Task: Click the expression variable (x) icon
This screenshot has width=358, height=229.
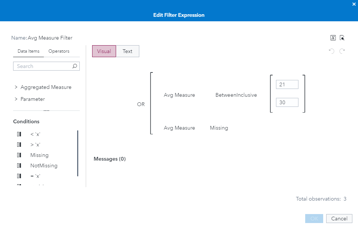Action: (x=333, y=38)
